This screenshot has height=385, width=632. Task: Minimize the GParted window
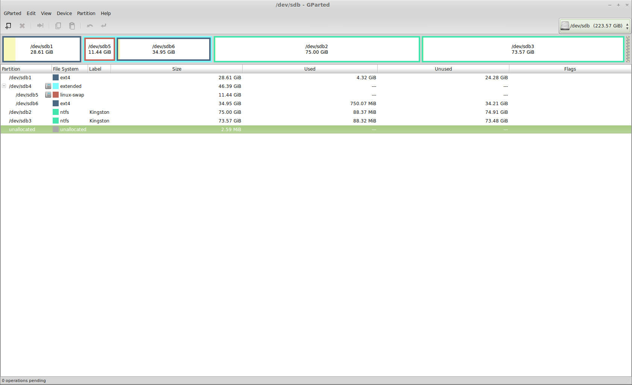click(610, 5)
